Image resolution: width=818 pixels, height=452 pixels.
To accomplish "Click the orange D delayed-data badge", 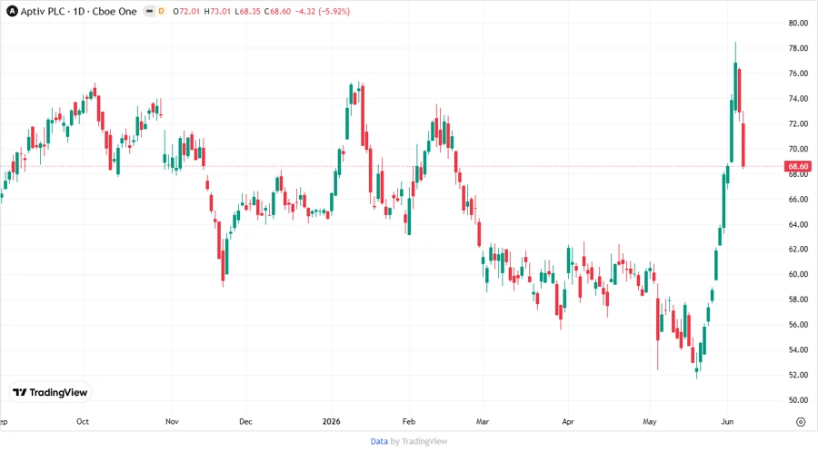I will pyautogui.click(x=161, y=11).
